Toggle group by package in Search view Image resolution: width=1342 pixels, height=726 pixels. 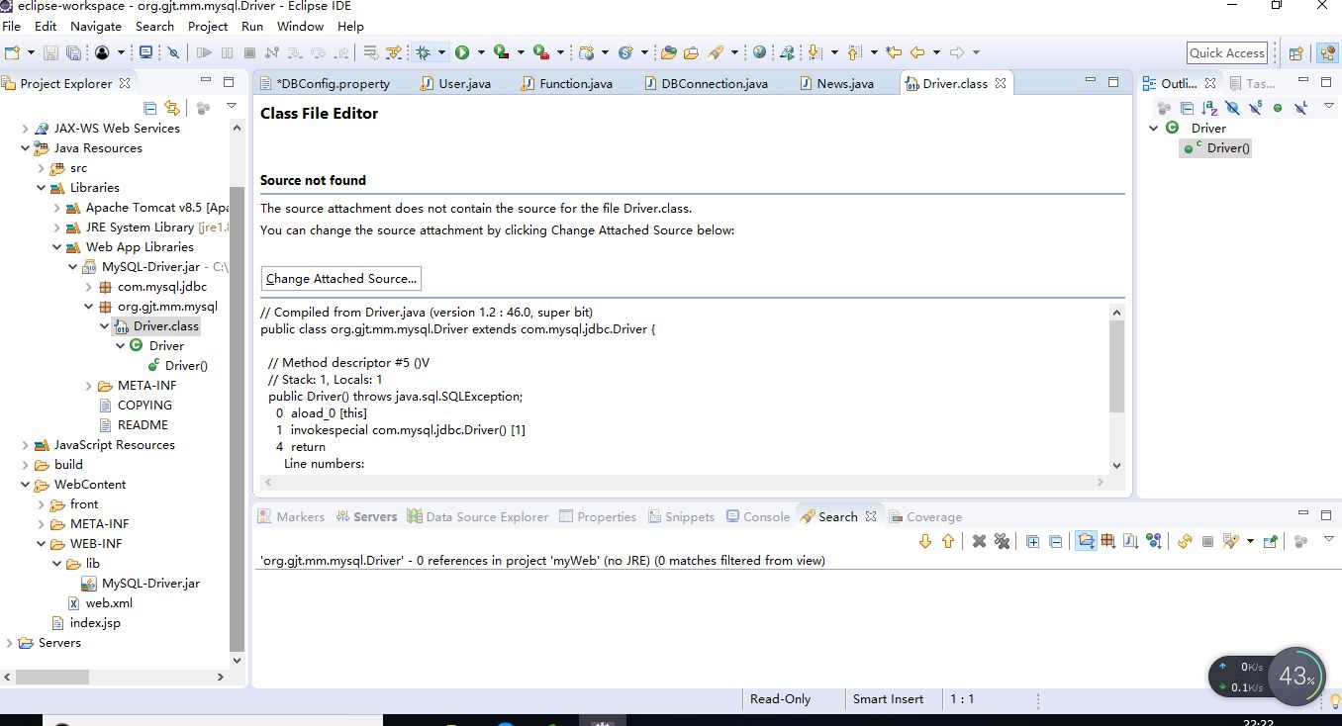(x=1108, y=541)
